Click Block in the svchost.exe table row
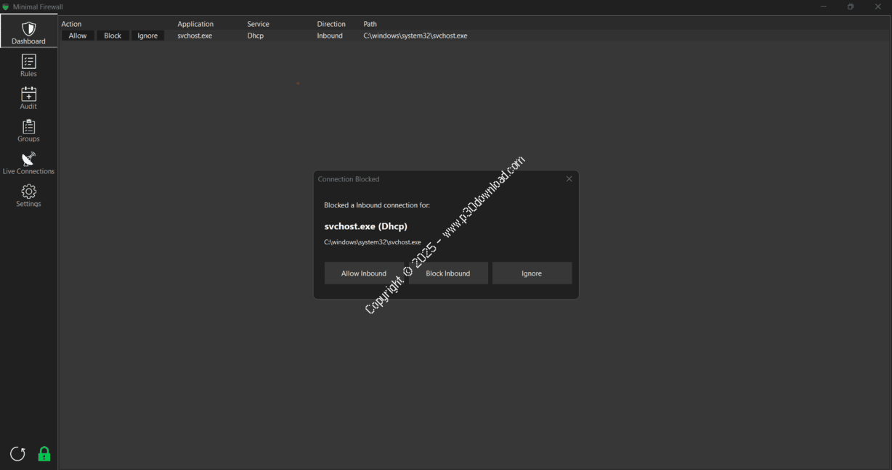The image size is (892, 470). (113, 36)
